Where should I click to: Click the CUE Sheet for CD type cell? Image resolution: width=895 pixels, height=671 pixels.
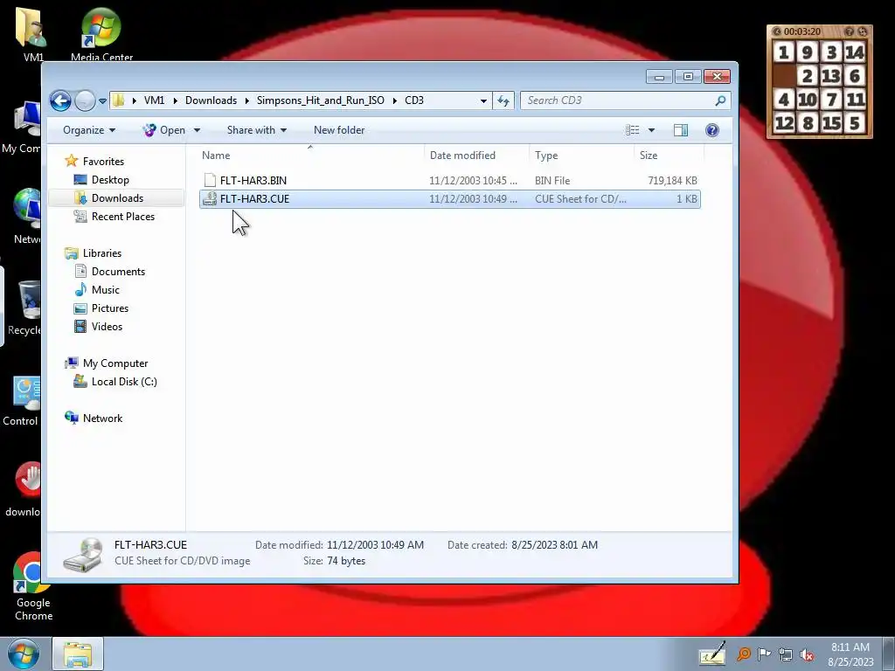(x=580, y=198)
